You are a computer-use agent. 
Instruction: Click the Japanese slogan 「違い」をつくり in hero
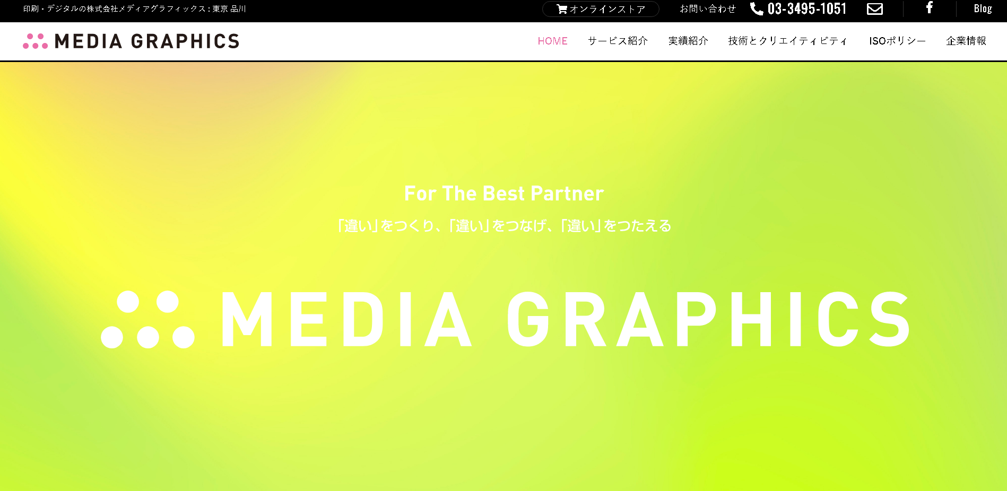point(504,226)
